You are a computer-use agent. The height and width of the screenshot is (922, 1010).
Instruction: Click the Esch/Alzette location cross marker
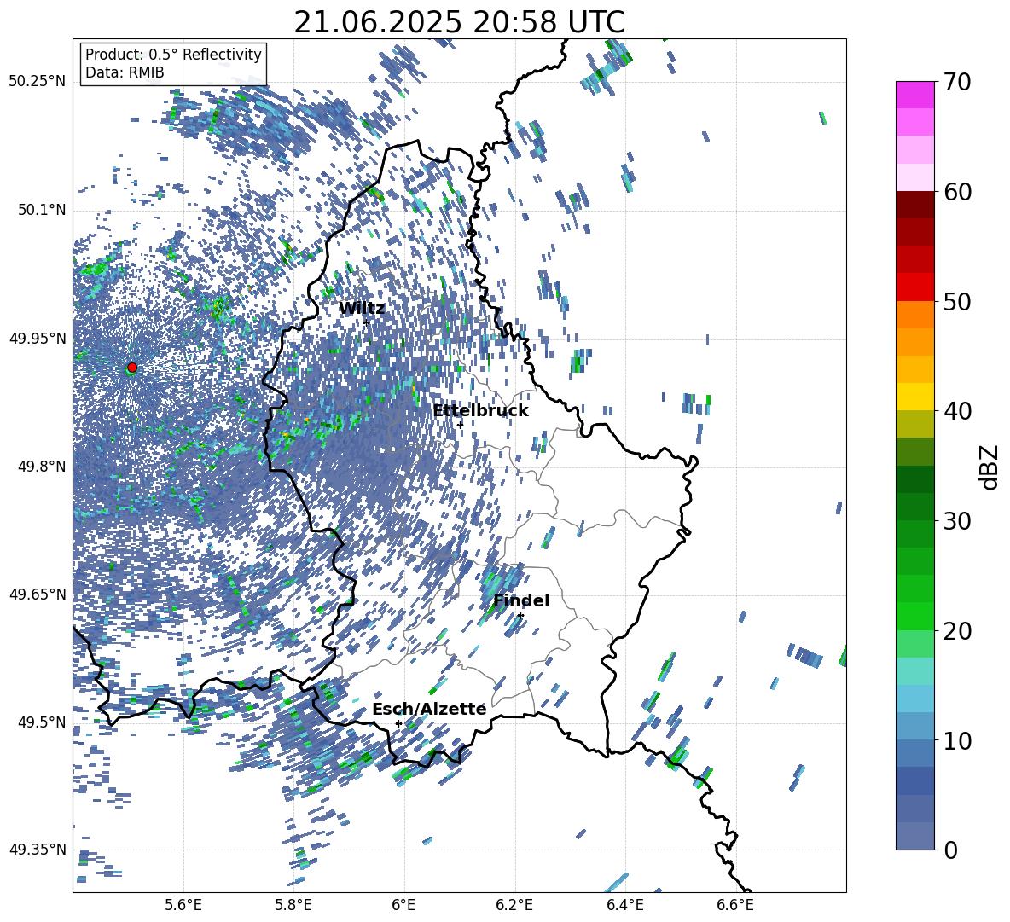pos(398,723)
